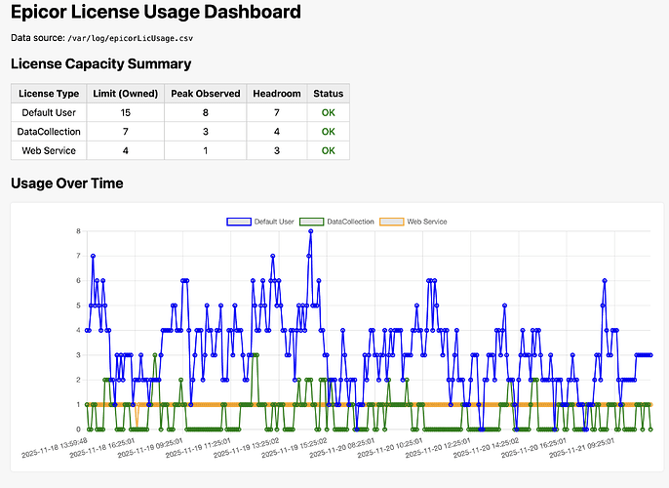Click the y-axis label 8

click(x=78, y=231)
